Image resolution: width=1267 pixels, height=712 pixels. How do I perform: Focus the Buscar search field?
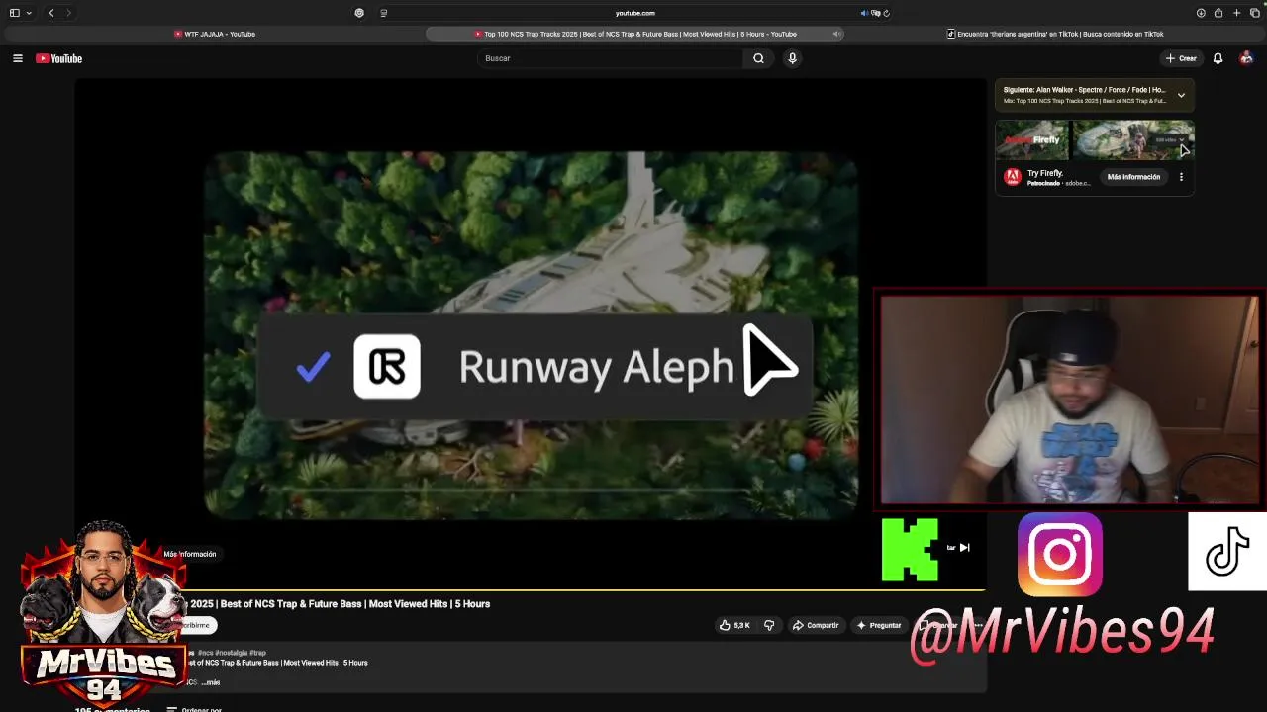tap(611, 58)
